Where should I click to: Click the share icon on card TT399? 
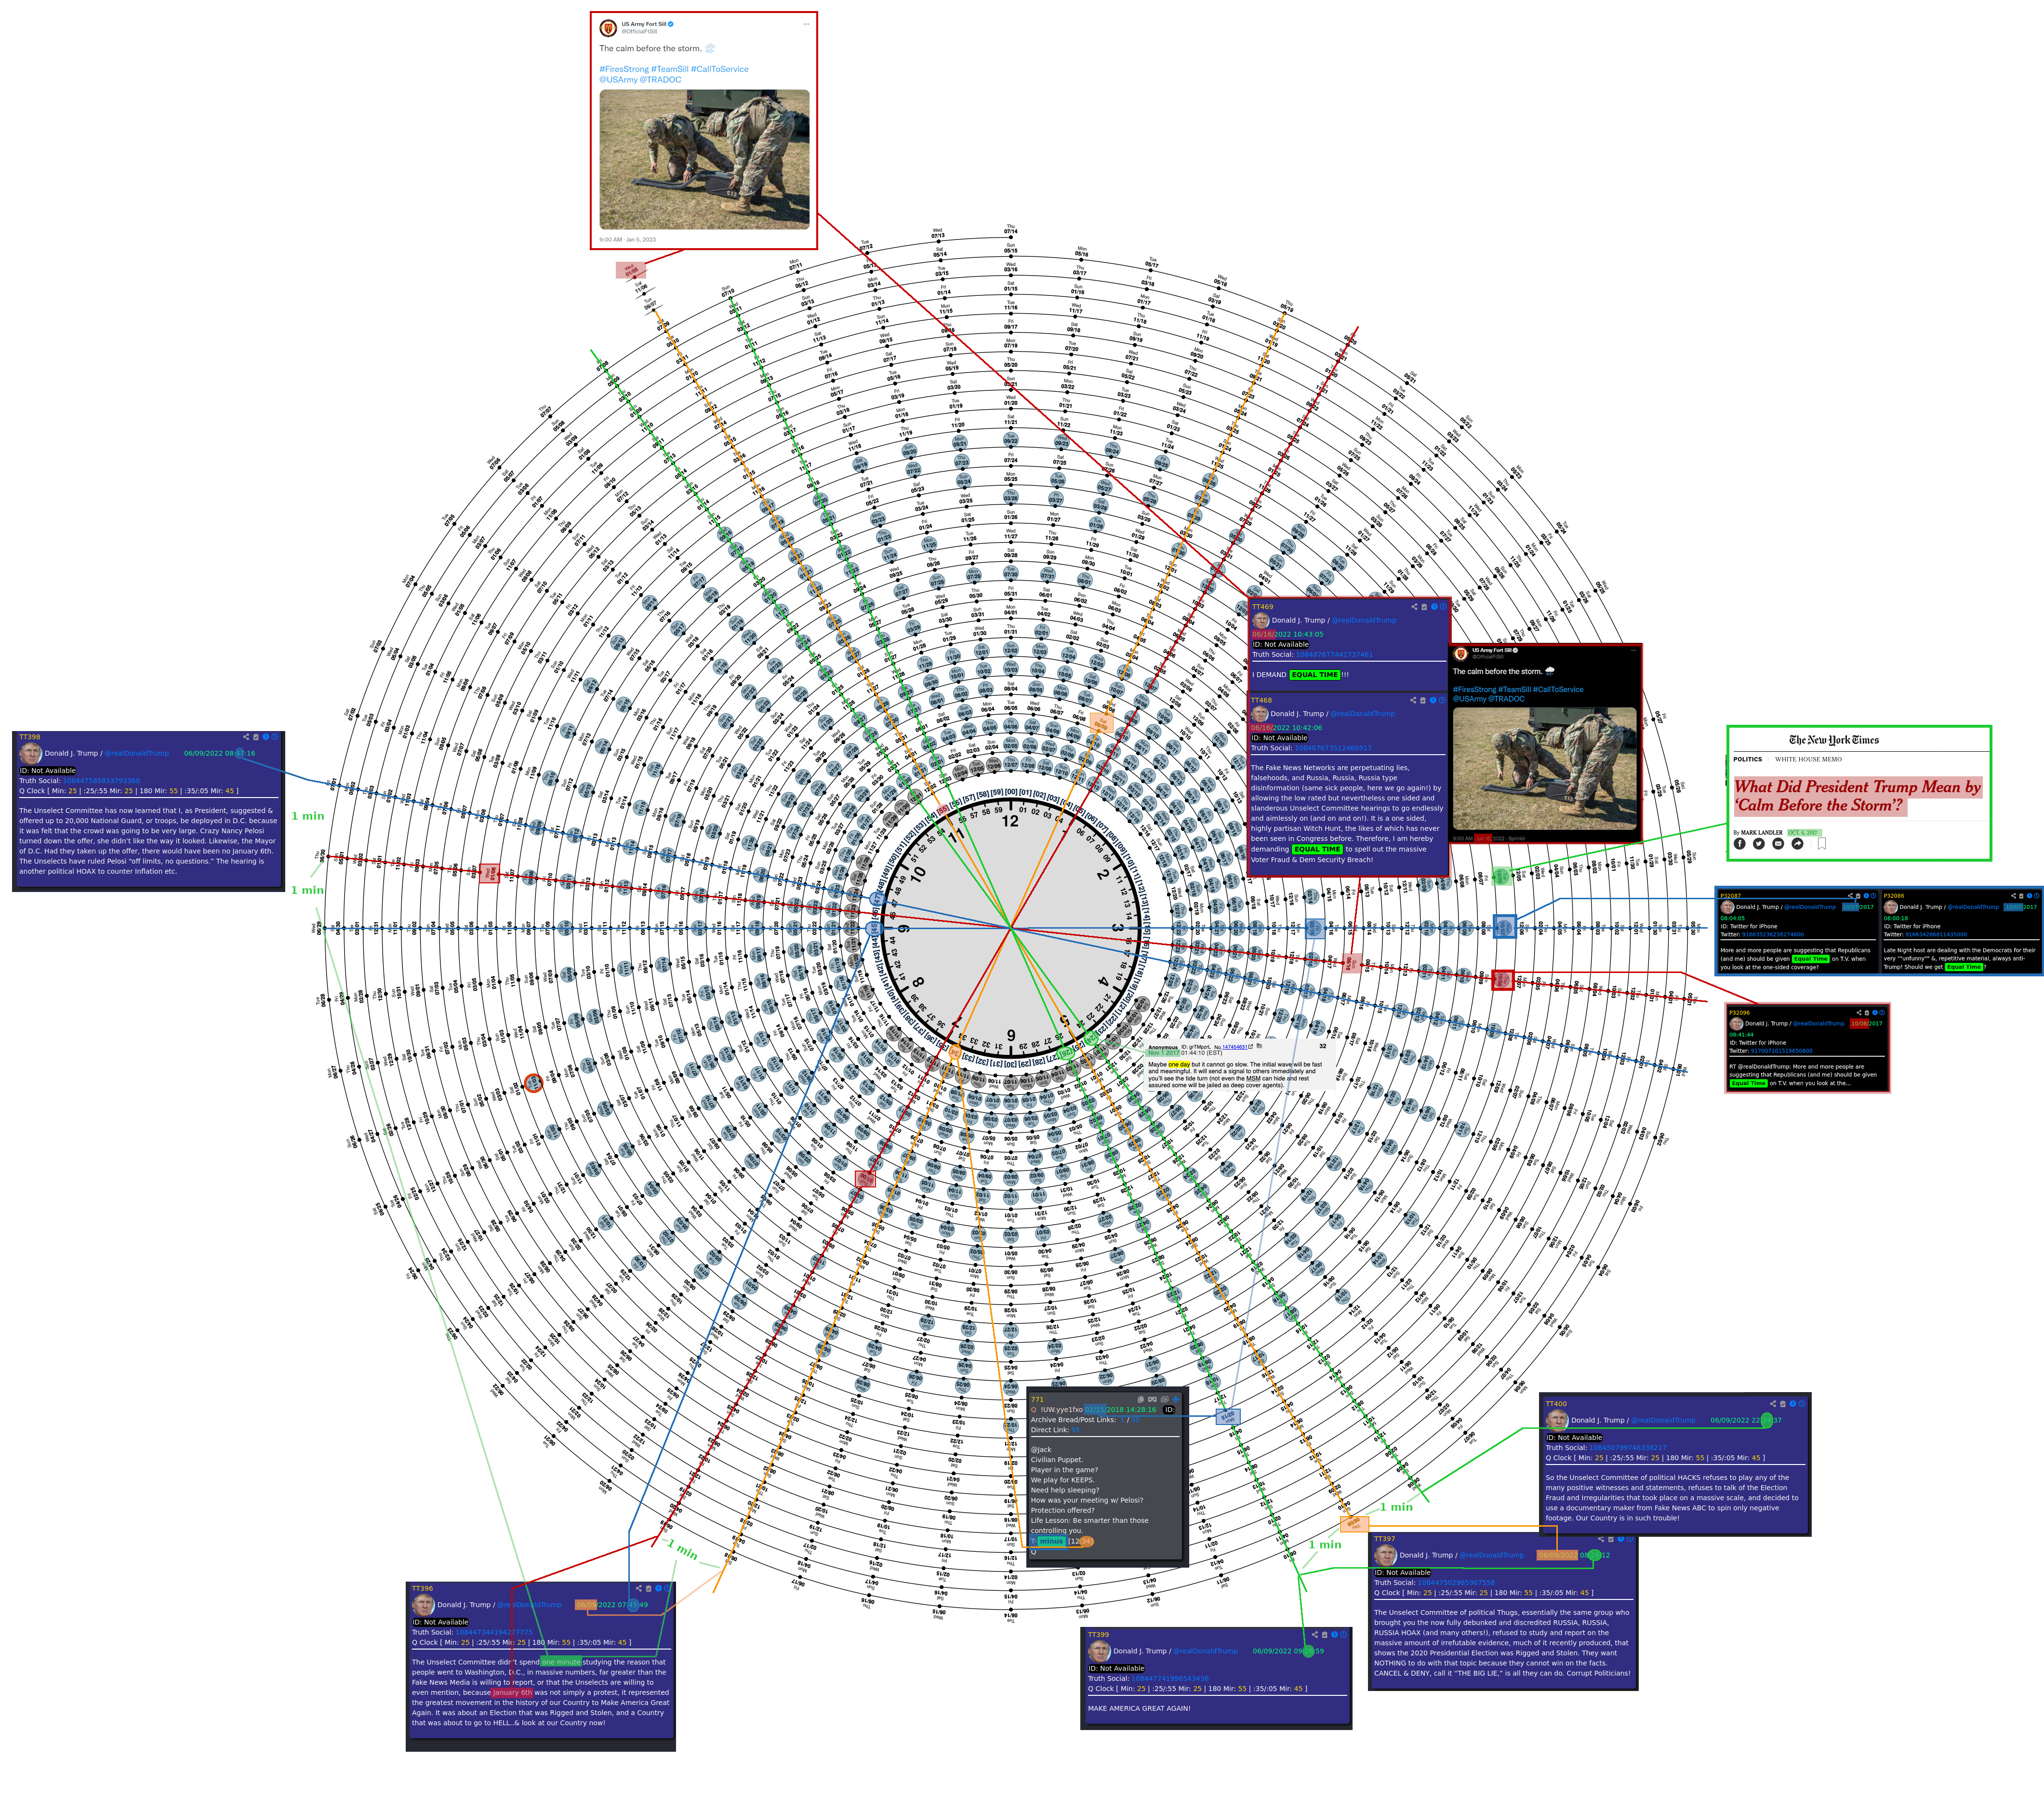pyautogui.click(x=1315, y=1635)
